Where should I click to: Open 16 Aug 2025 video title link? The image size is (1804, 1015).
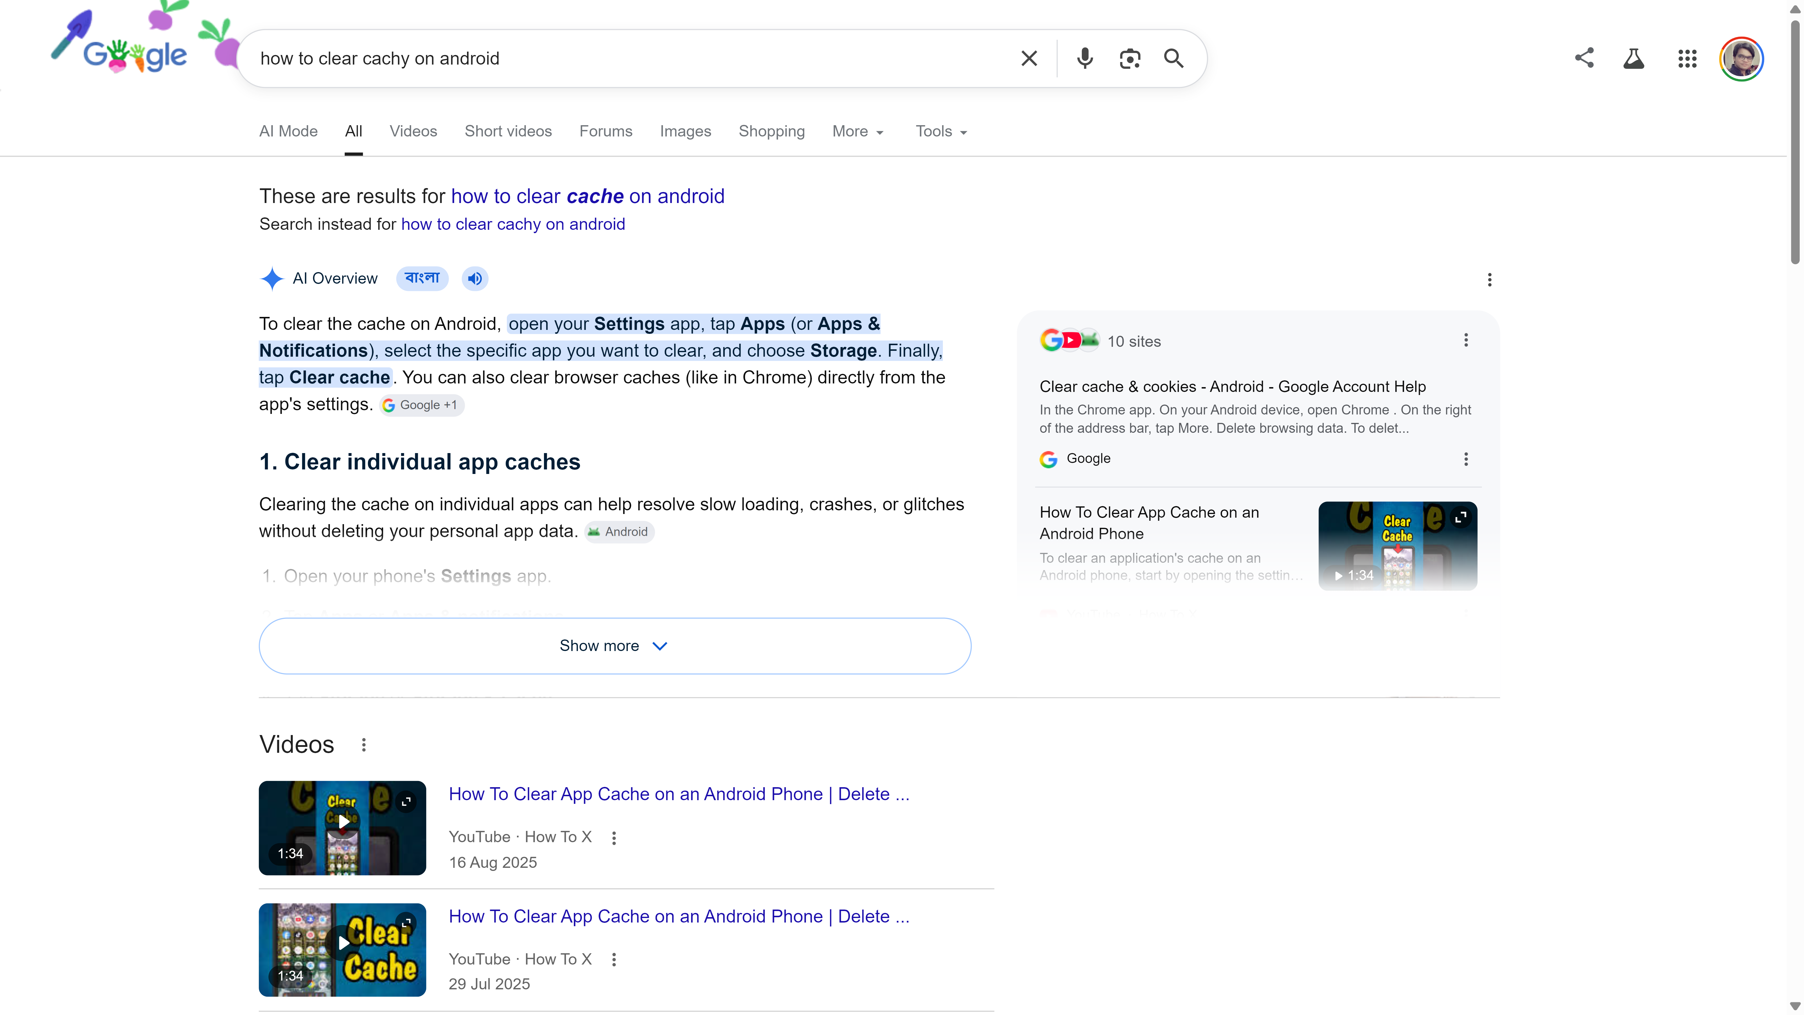tap(679, 794)
